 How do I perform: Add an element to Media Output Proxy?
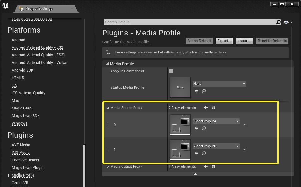(x=206, y=166)
